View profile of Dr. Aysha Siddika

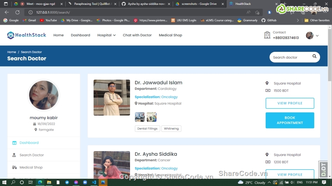coord(290,174)
